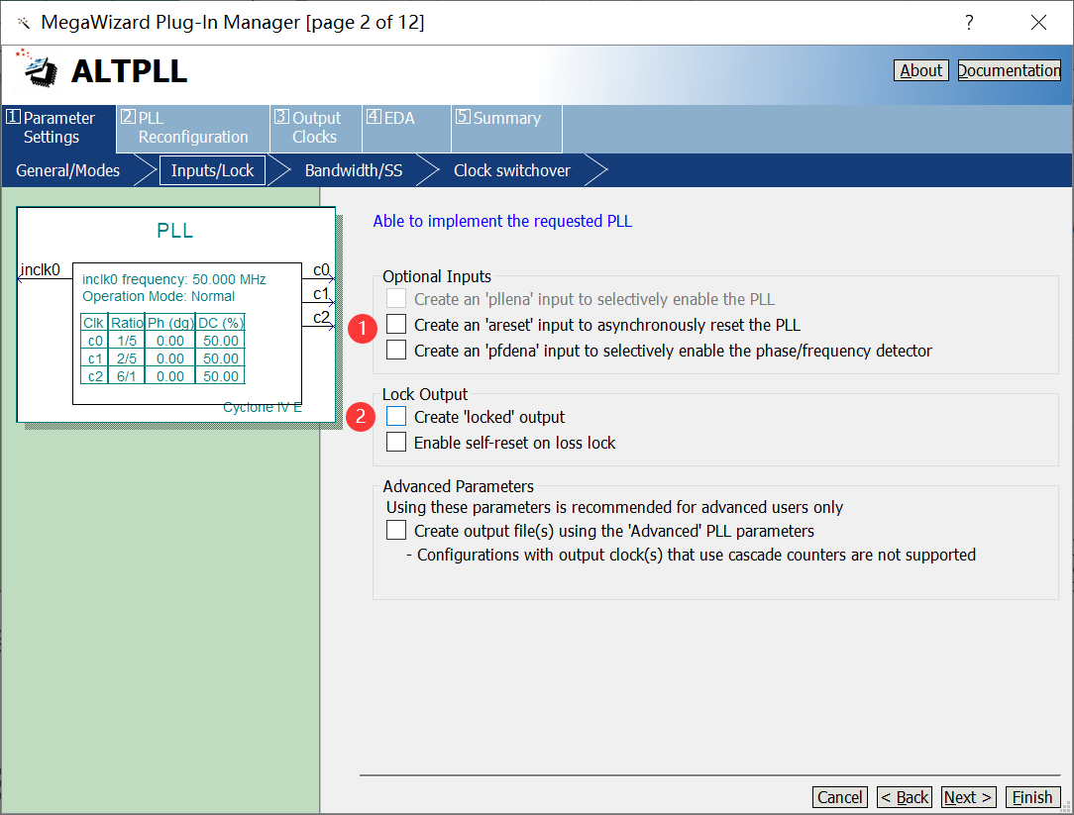Click the DC (%) column header
Viewport: 1074px width, 815px height.
(x=220, y=323)
